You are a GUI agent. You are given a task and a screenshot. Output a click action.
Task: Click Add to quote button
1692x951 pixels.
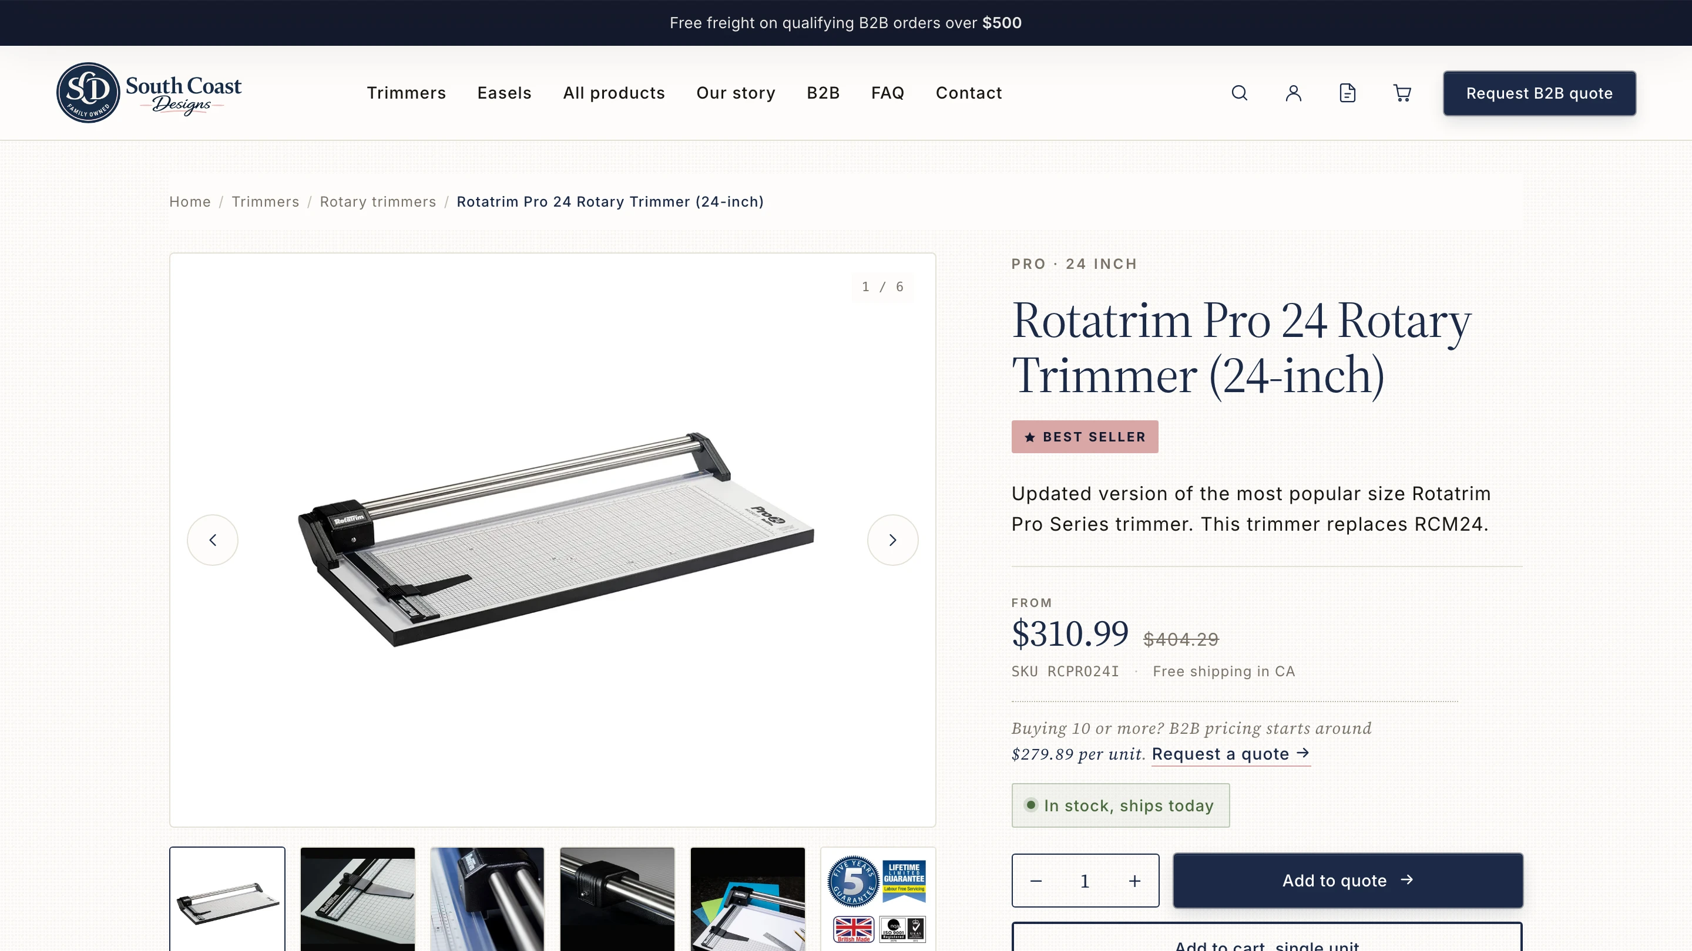tap(1347, 881)
